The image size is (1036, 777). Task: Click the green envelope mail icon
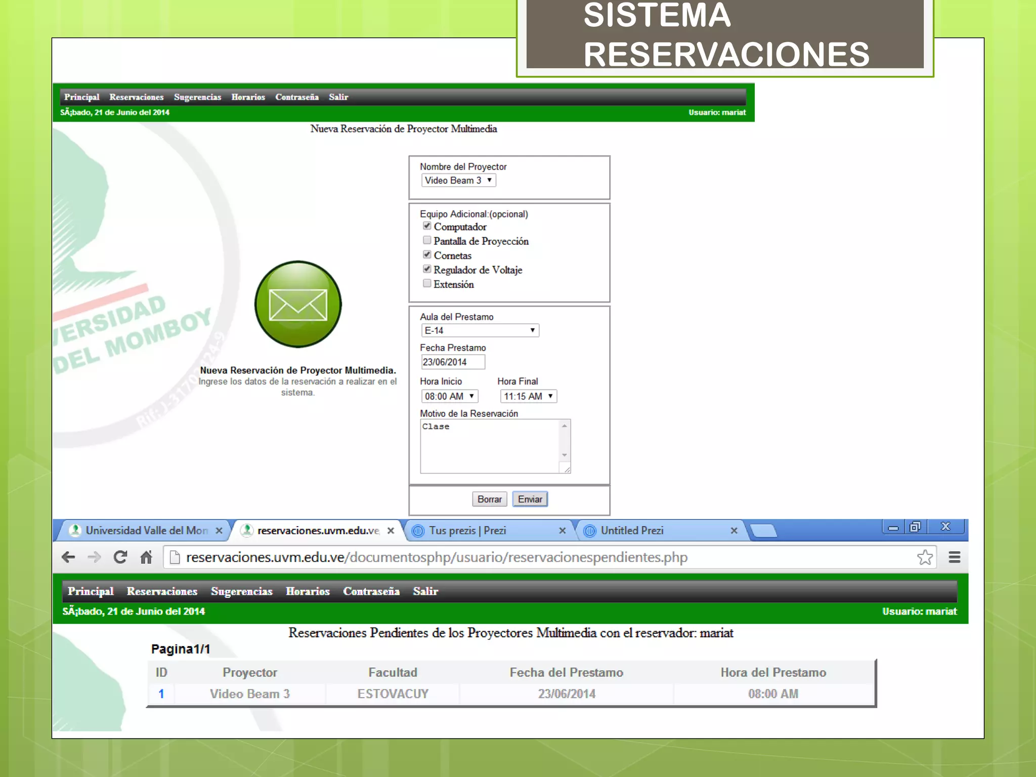[x=298, y=304]
